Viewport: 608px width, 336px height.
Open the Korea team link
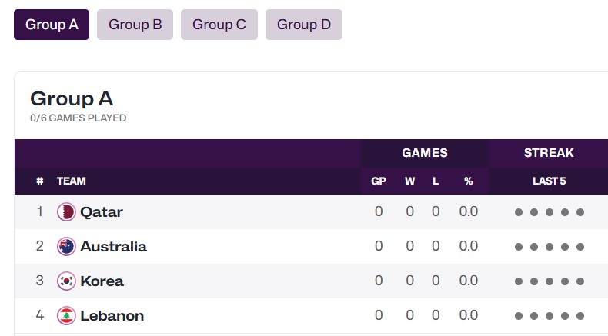(102, 281)
